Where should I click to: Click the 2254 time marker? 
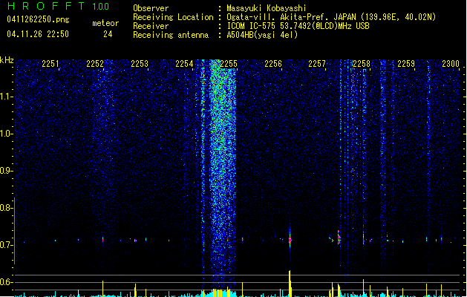coord(184,64)
